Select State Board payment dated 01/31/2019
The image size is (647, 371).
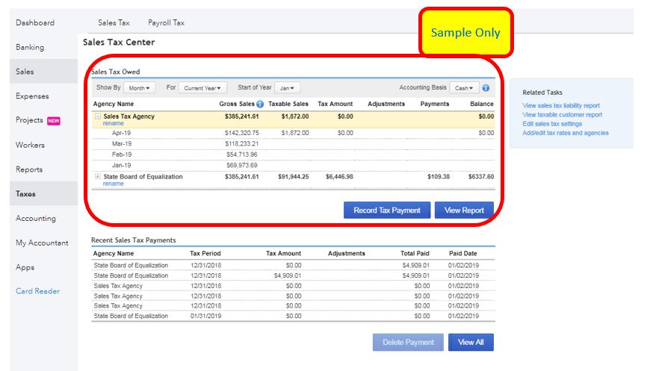pyautogui.click(x=293, y=316)
